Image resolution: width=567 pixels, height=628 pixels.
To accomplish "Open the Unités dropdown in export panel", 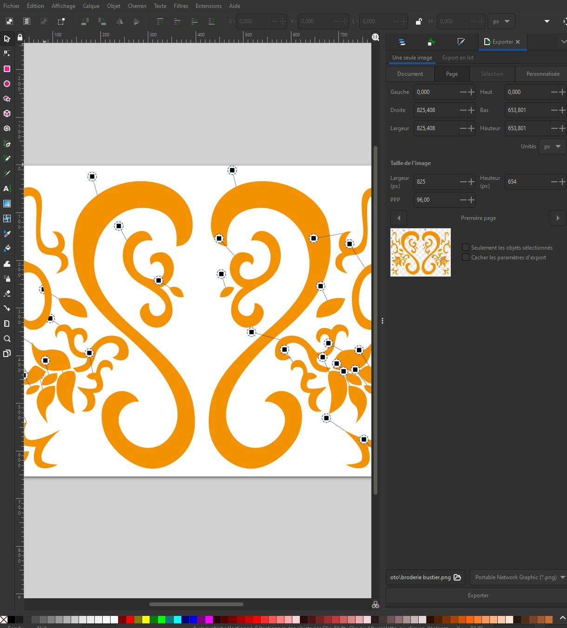I will (552, 146).
